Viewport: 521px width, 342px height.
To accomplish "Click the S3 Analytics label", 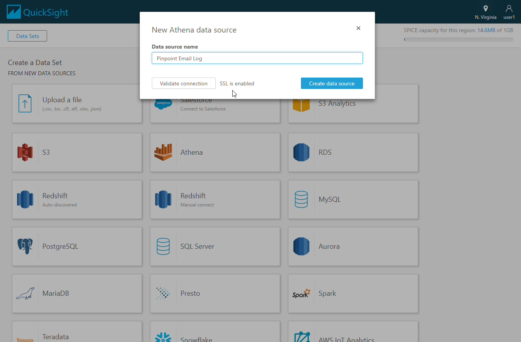I will click(x=337, y=103).
